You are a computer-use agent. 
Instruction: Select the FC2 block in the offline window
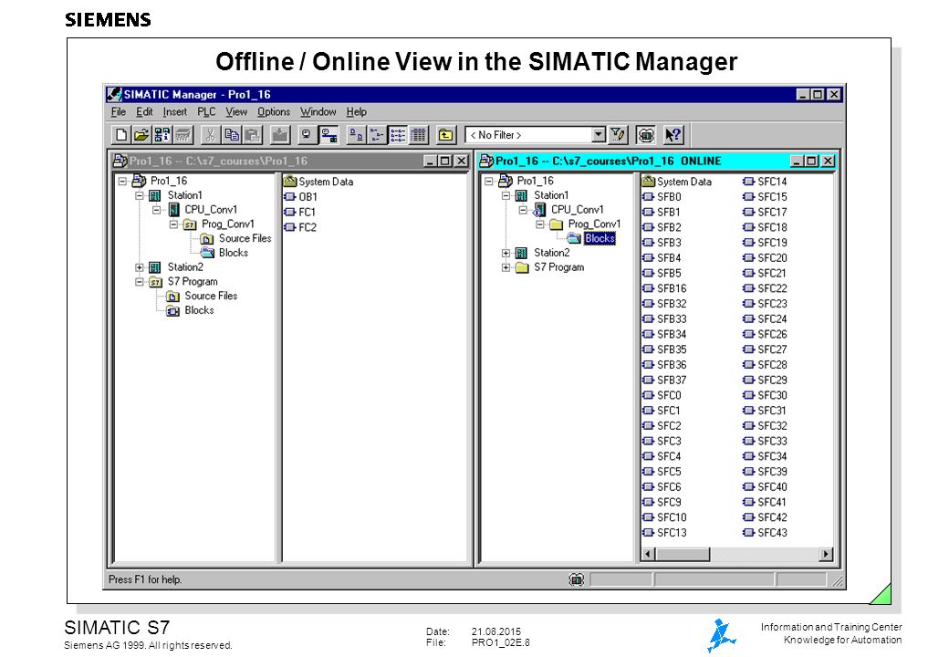tap(299, 227)
